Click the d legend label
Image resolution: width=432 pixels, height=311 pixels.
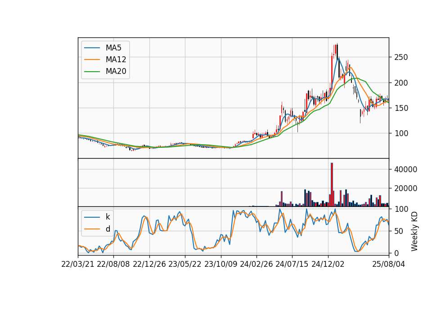(x=108, y=229)
